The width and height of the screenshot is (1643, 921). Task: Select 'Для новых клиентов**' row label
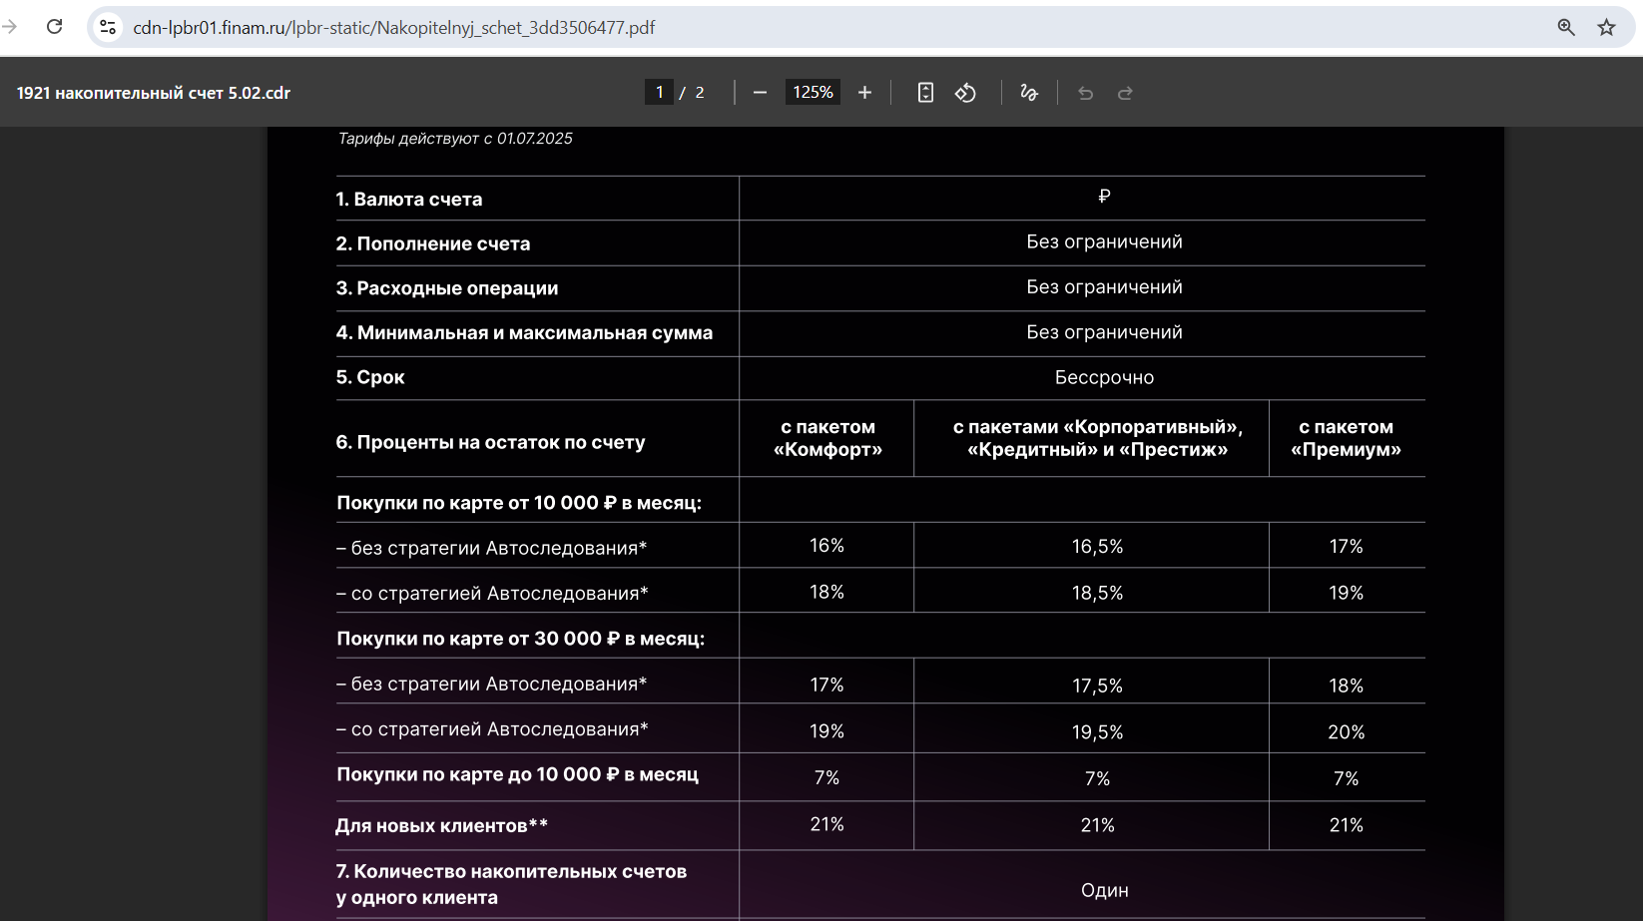coord(441,826)
